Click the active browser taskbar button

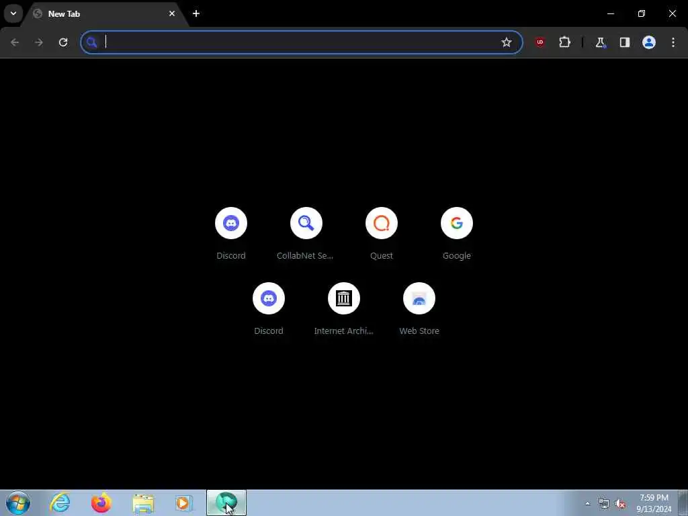(x=226, y=503)
